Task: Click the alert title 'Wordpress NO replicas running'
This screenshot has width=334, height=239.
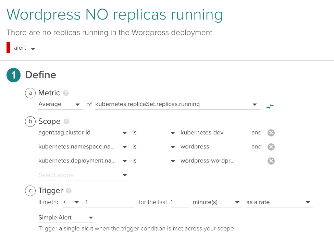Action: [x=115, y=15]
